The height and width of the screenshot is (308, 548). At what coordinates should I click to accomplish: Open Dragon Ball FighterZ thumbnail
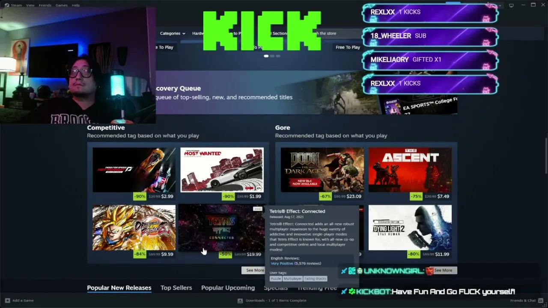[x=134, y=228]
